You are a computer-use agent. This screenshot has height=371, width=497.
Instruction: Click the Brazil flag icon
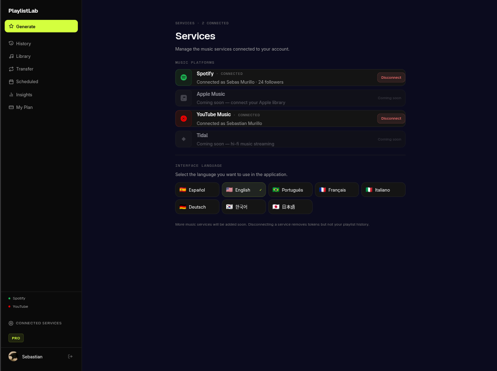[276, 190]
